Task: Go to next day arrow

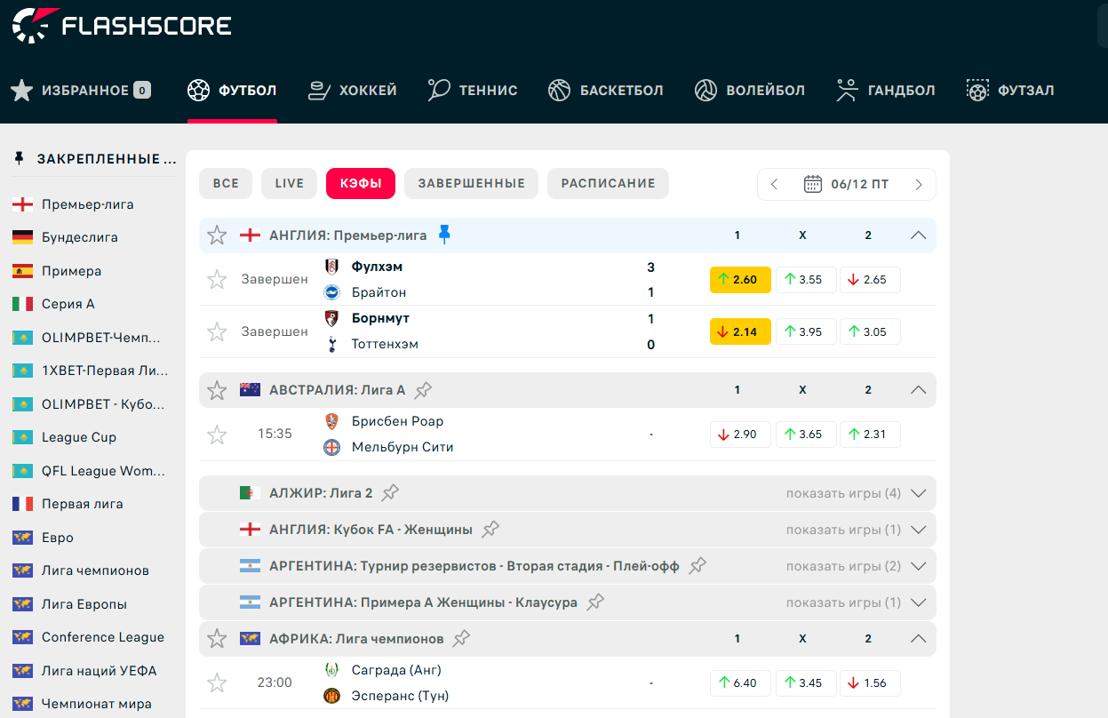Action: point(919,184)
